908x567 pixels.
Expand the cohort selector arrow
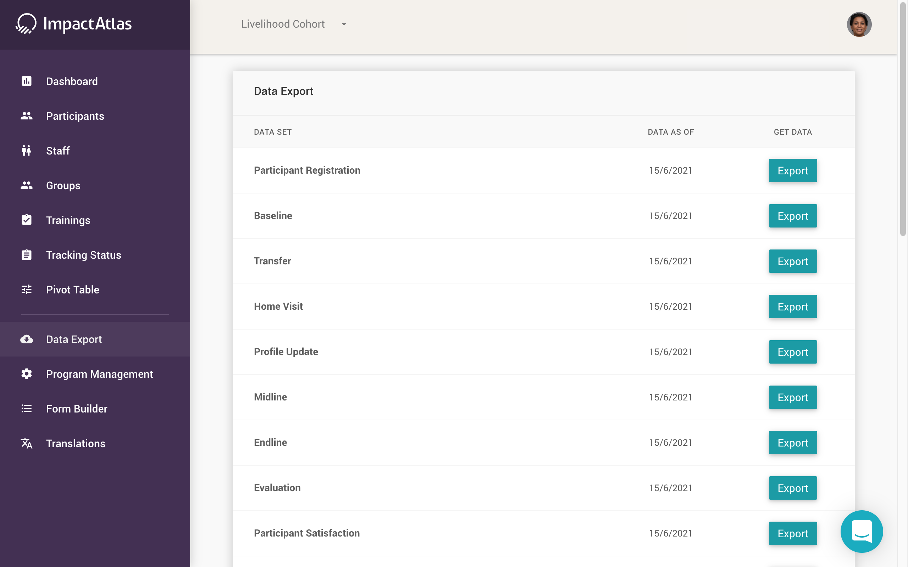[344, 24]
